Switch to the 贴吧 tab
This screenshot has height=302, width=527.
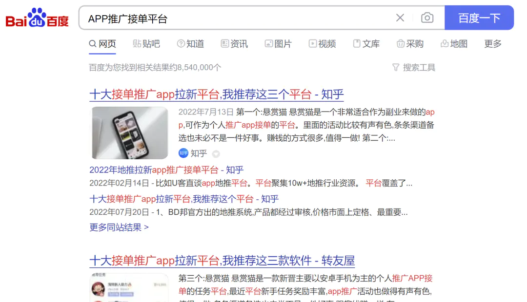146,44
